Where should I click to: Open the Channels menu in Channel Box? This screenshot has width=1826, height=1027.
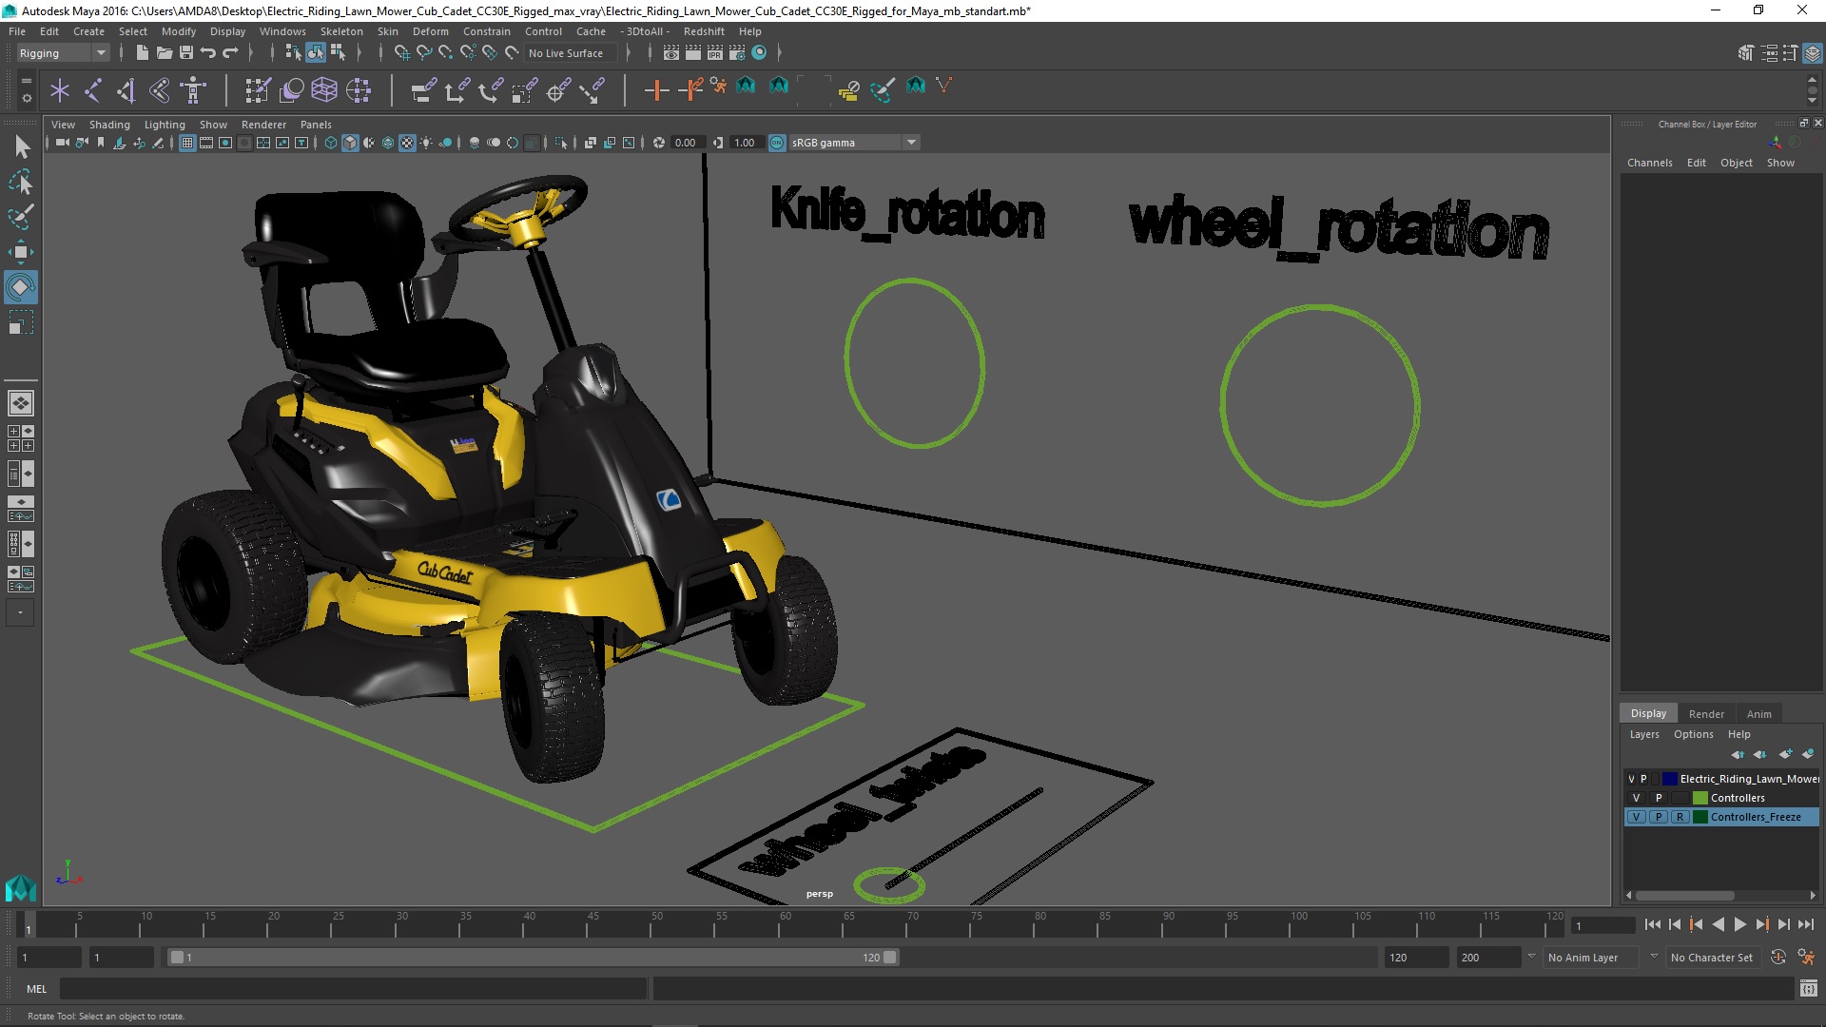(x=1649, y=163)
